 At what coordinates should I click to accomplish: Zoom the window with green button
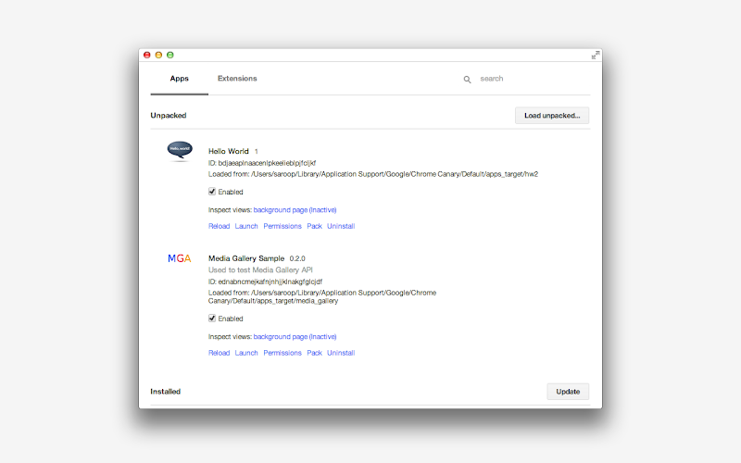pos(170,55)
